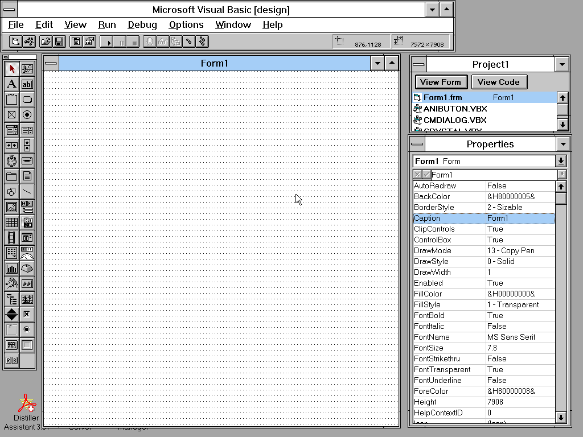
Task: Open the Window menu
Action: pos(233,24)
